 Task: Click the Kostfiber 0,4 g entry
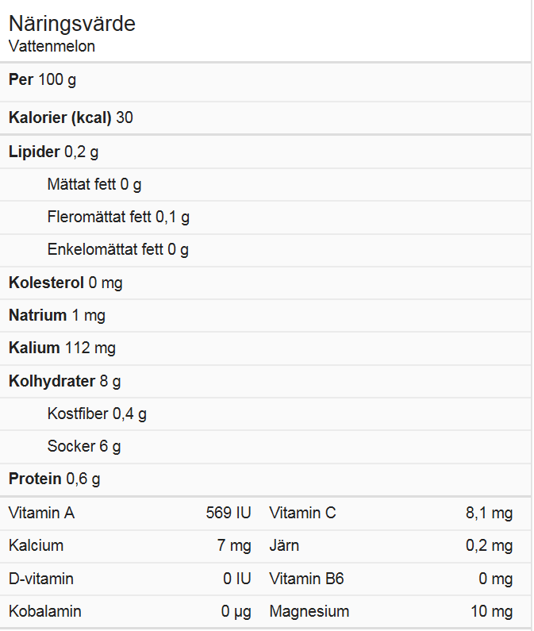97,414
